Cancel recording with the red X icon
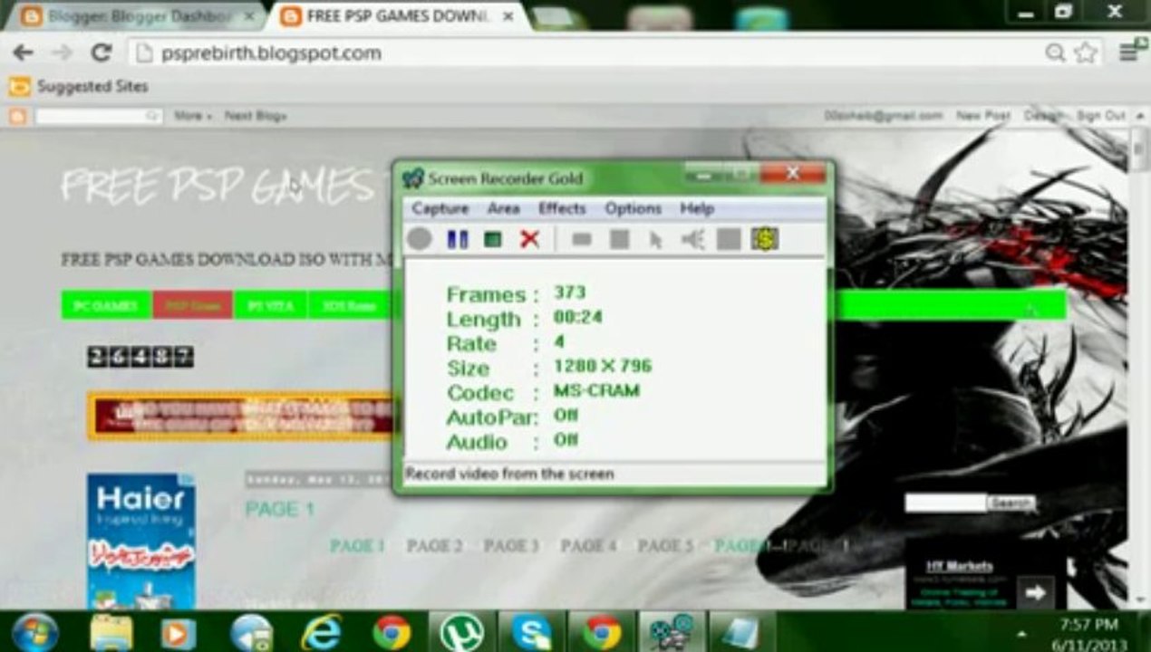 529,239
